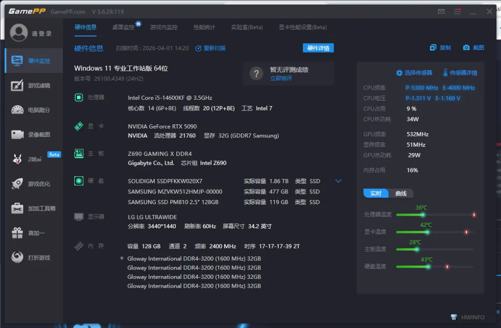The height and width of the screenshot is (328, 501).
Task: Click the 复制 copy icon
Action: coord(433,48)
